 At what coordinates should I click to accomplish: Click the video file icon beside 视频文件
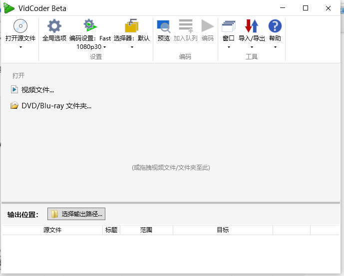[x=14, y=89]
